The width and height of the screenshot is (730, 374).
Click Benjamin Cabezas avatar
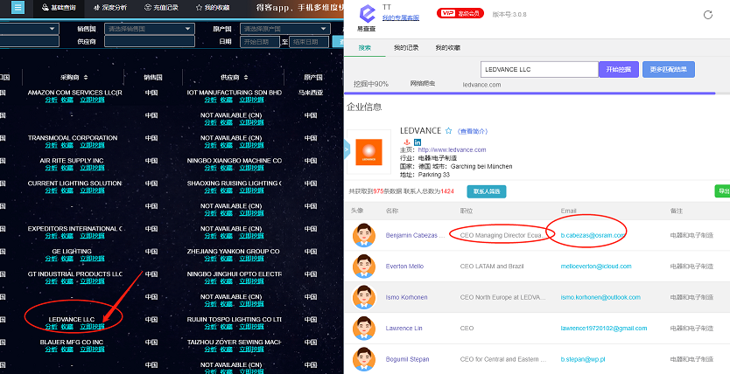pyautogui.click(x=364, y=235)
